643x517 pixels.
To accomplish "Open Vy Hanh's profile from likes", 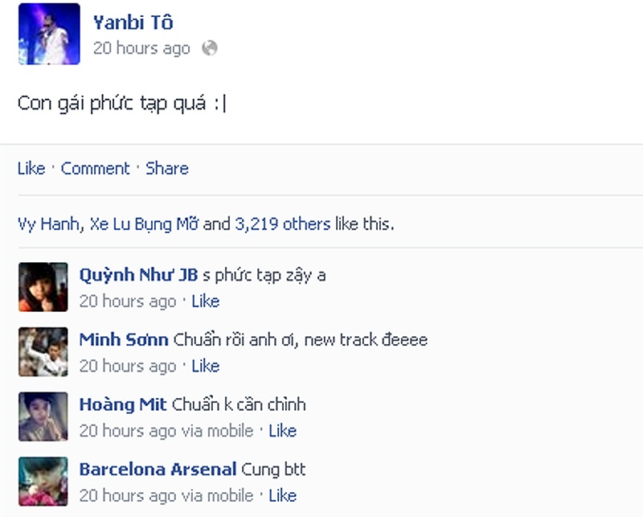I will coord(48,224).
